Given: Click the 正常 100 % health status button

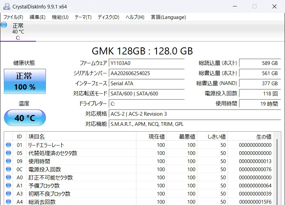Looking at the screenshot, I should [x=25, y=81].
